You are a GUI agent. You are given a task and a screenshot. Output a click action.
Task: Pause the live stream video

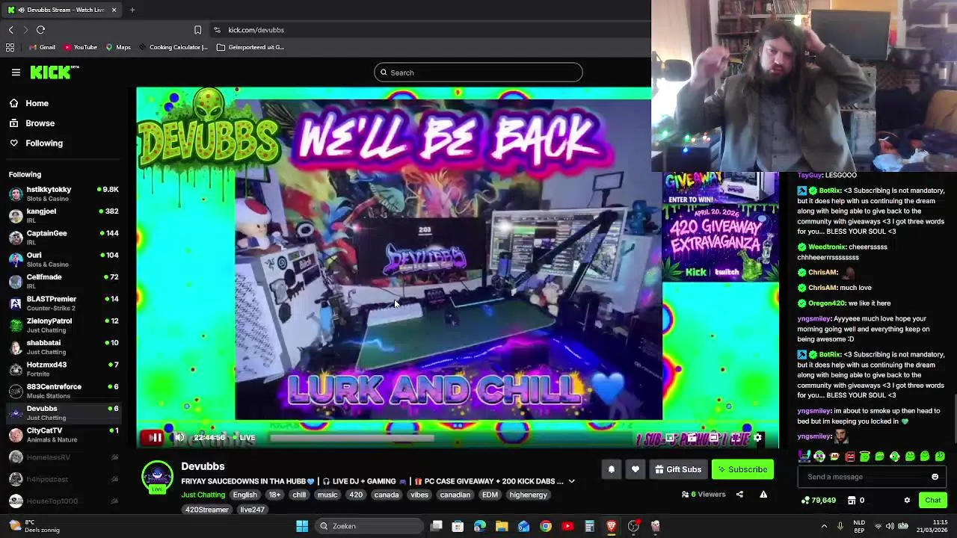pyautogui.click(x=156, y=438)
